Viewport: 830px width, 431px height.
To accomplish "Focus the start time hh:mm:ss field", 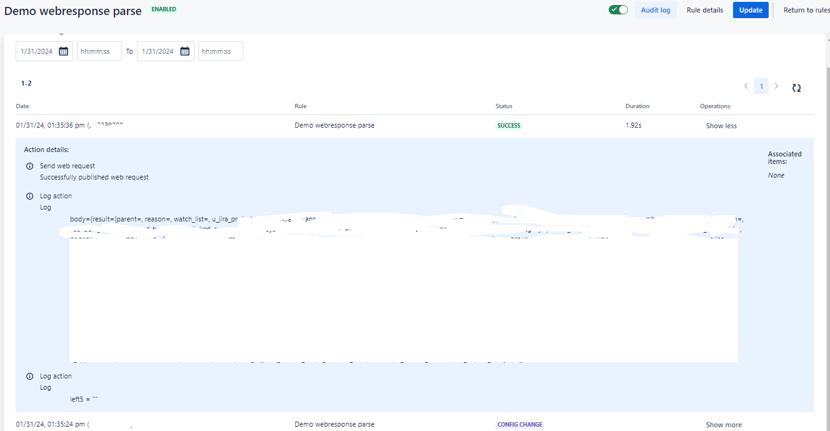I will [99, 51].
